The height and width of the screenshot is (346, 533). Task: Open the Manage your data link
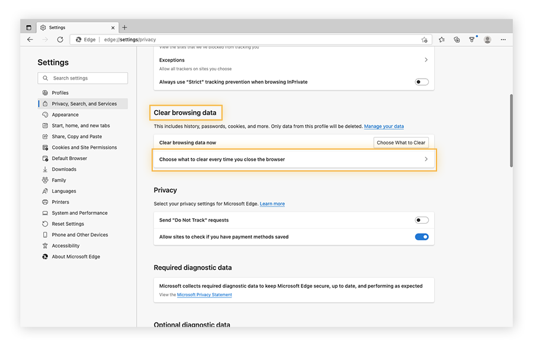click(x=384, y=127)
